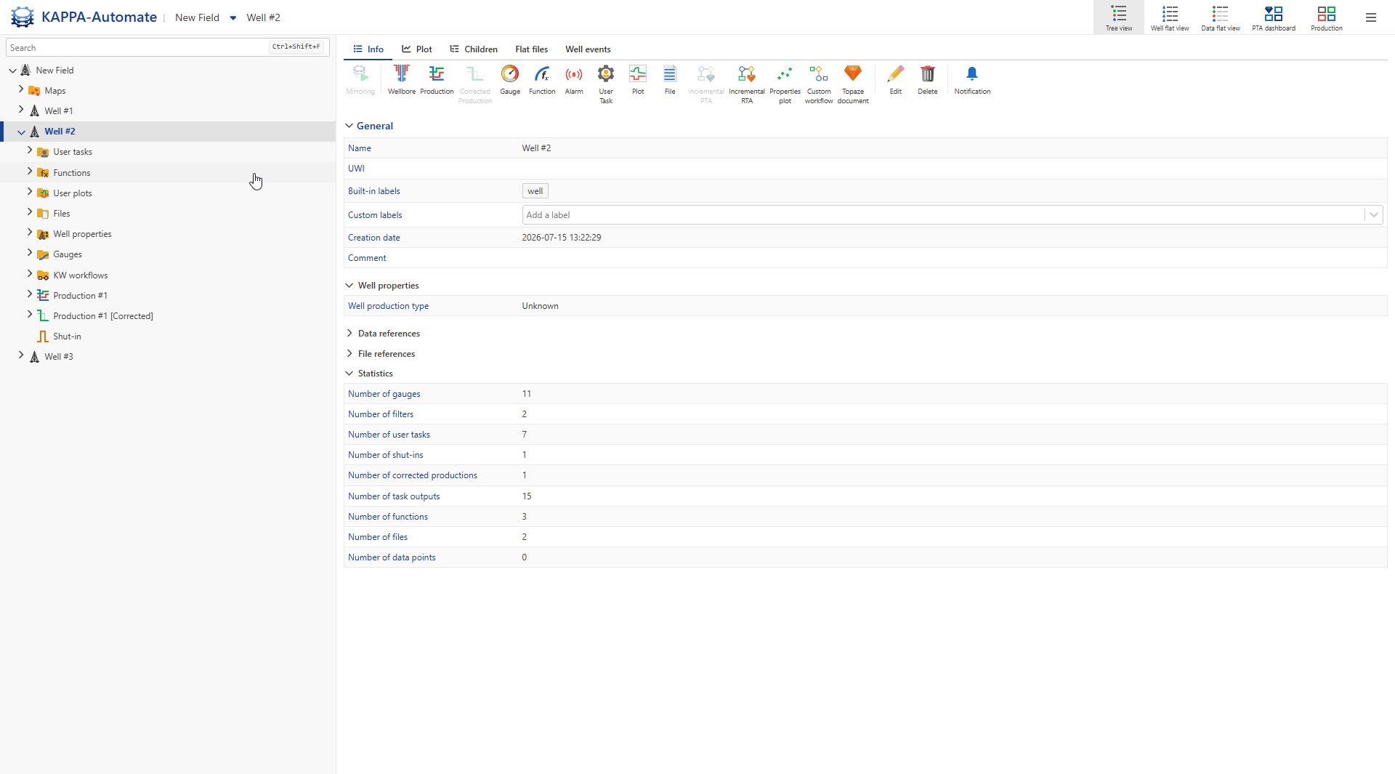Select the Shut-in tree node
Viewport: 1395px width, 774px height.
[67, 336]
